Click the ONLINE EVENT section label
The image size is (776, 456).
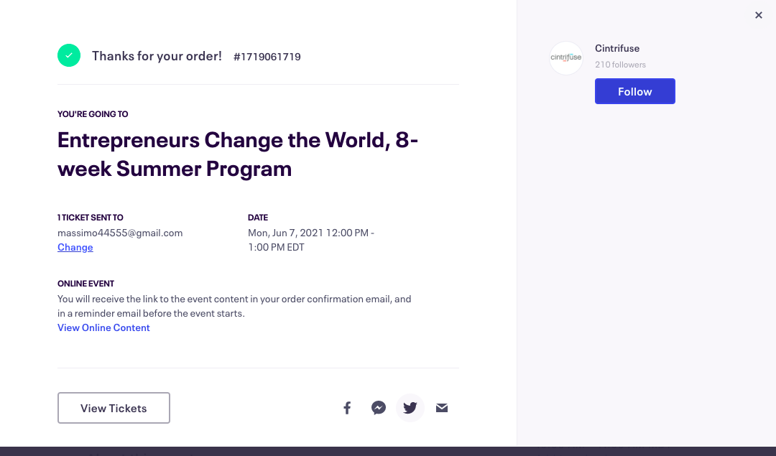[86, 284]
